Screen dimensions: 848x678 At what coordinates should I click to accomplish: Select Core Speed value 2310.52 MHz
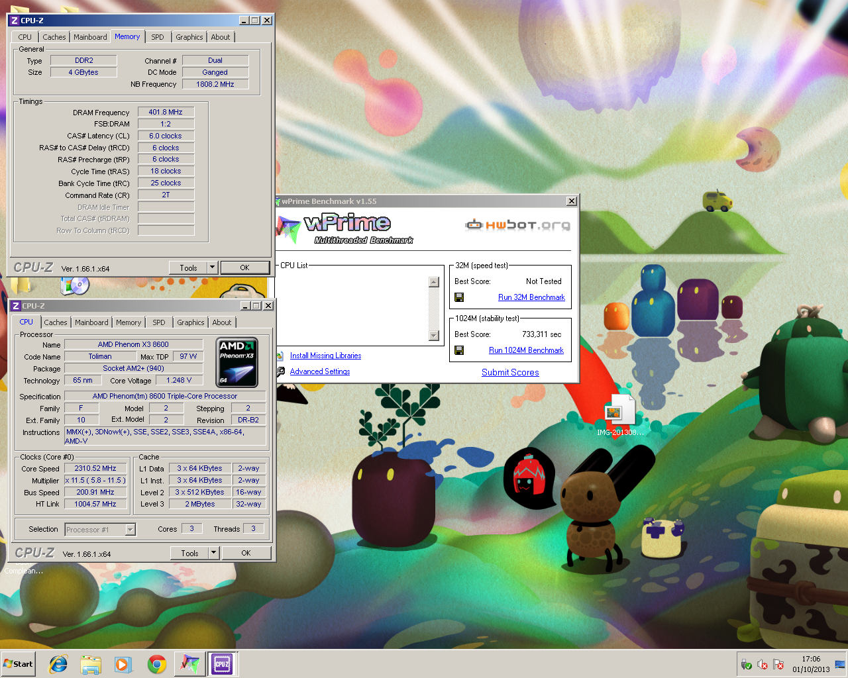[x=95, y=468]
